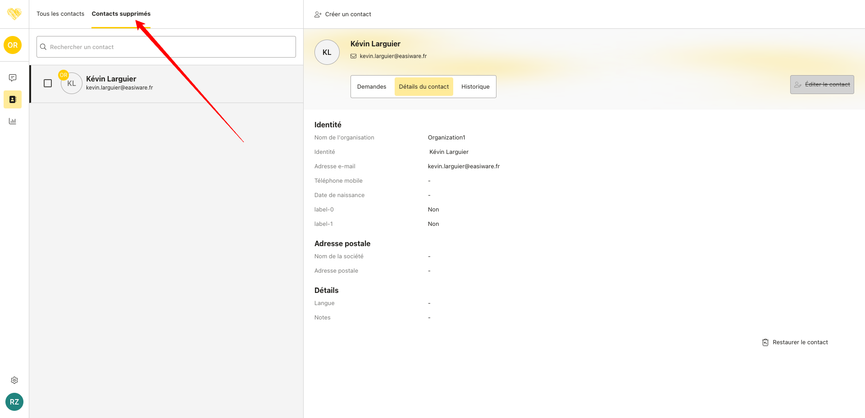Click the RZ user profile avatar

pos(14,402)
